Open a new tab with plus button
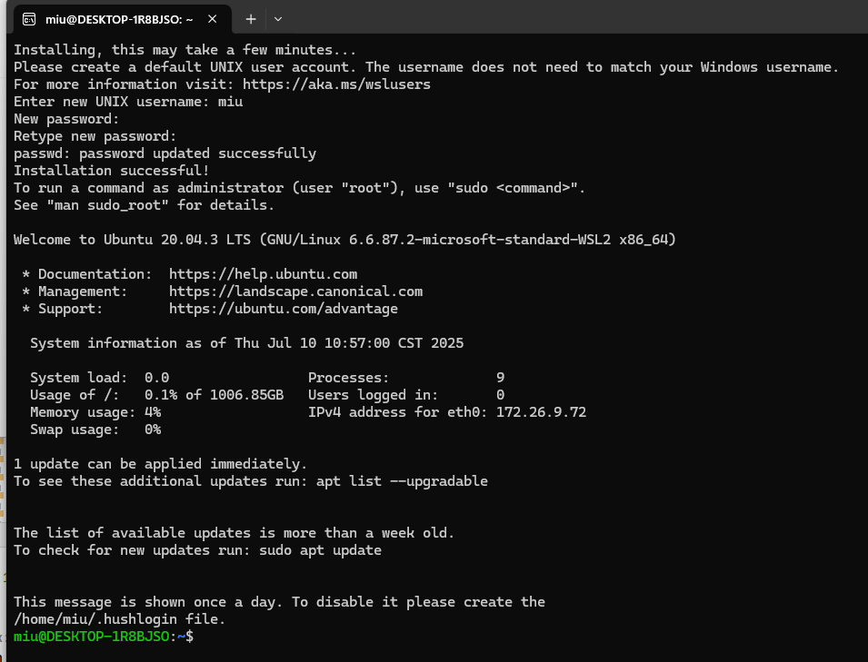This screenshot has height=662, width=868. point(251,19)
